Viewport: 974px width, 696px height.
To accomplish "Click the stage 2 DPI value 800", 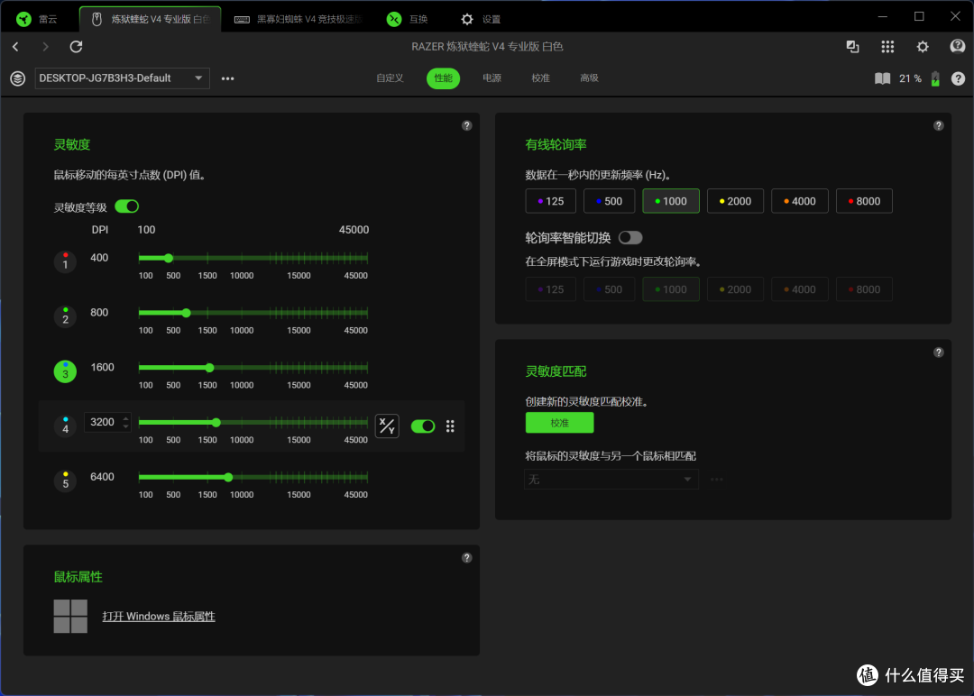I will [x=99, y=312].
